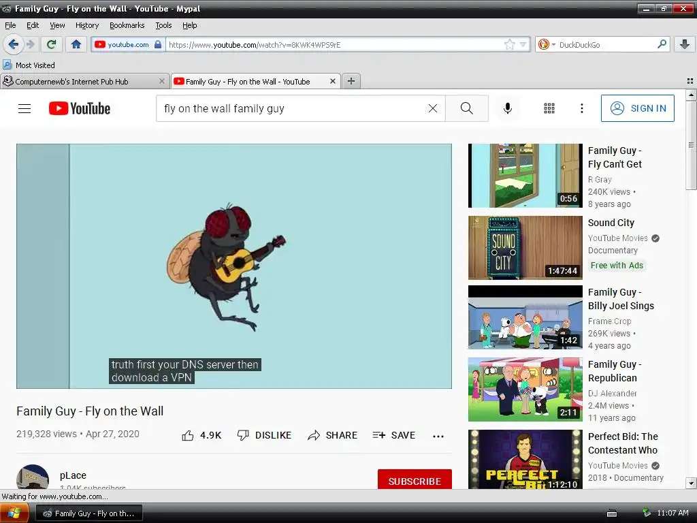The image size is (697, 523).
Task: Open the on-screen keyboard tray icon
Action: tap(612, 513)
